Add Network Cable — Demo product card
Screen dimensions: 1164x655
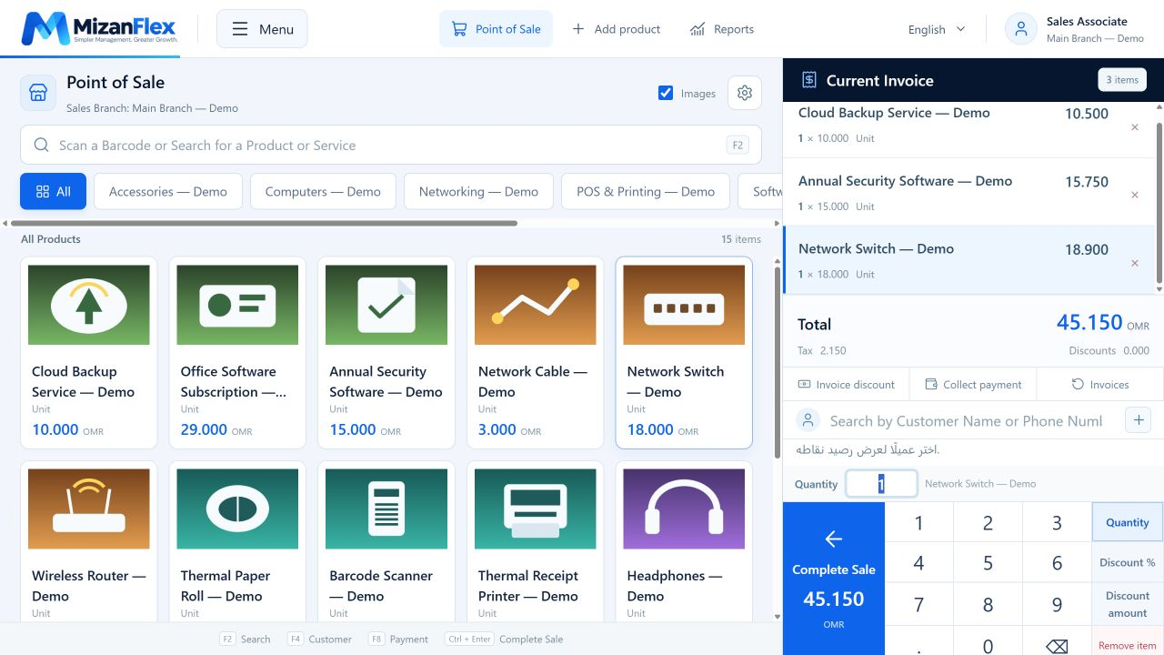tap(536, 352)
